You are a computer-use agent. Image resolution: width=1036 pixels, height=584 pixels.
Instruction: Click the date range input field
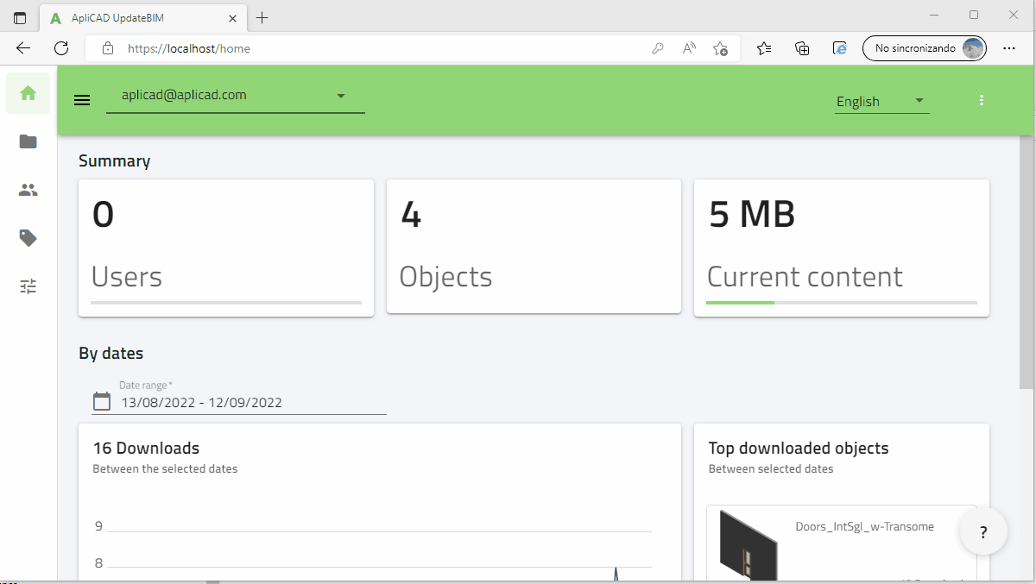click(250, 402)
